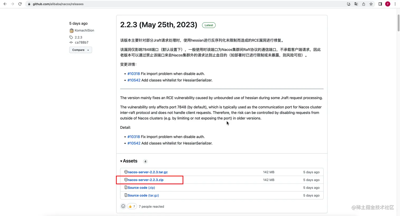Open the 2.2.3 tag link
Viewport: 400px width, 216px height.
tap(78, 37)
